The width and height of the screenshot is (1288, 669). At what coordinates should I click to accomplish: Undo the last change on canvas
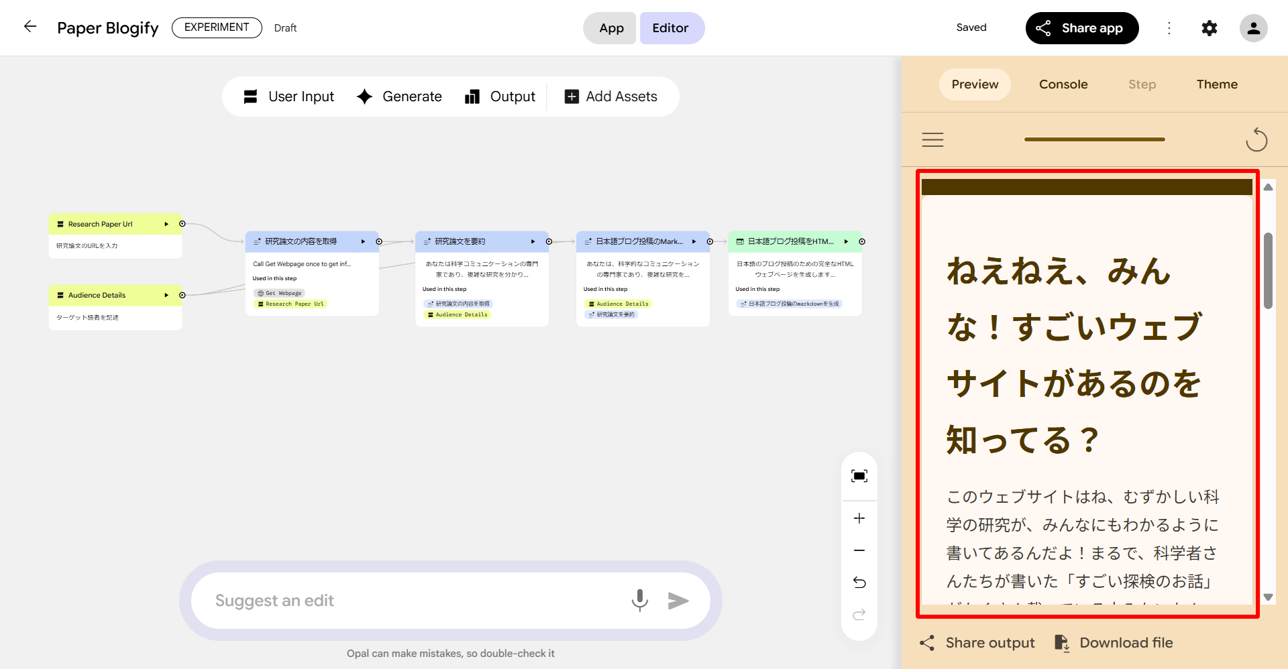click(859, 583)
